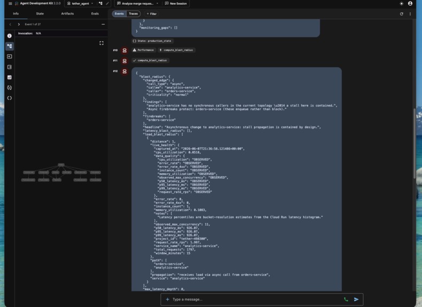The height and width of the screenshot is (307, 422).
Task: Click the "total_requests": 1797 line
Action: tap(174, 250)
